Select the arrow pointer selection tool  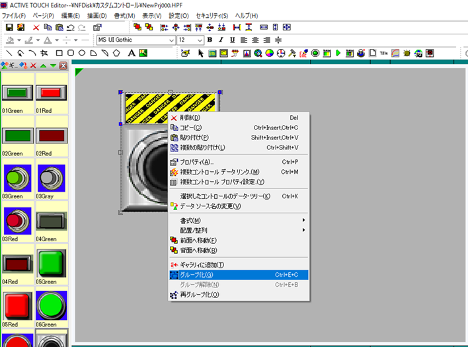[x=201, y=53]
